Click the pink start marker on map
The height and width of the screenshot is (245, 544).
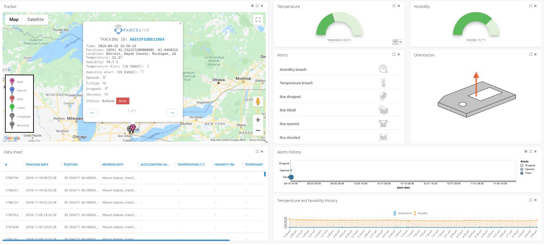133,128
